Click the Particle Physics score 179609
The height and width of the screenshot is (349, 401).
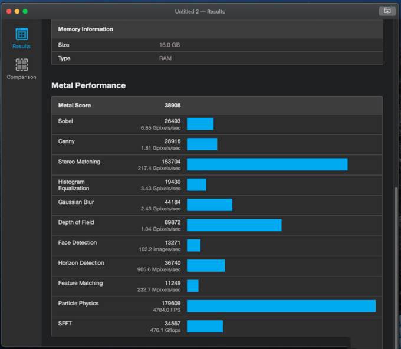point(171,303)
